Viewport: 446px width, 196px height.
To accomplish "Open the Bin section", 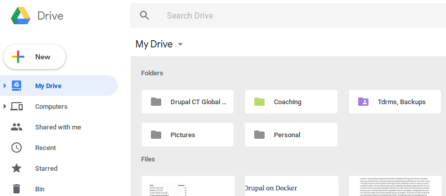I will pos(40,189).
